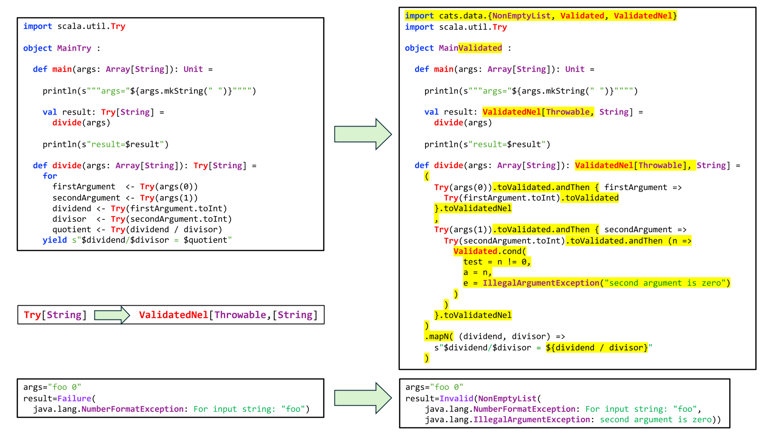Image resolution: width=778 pixels, height=437 pixels.
Task: Click args="foo 0" in Invalid output box
Action: tap(435, 387)
